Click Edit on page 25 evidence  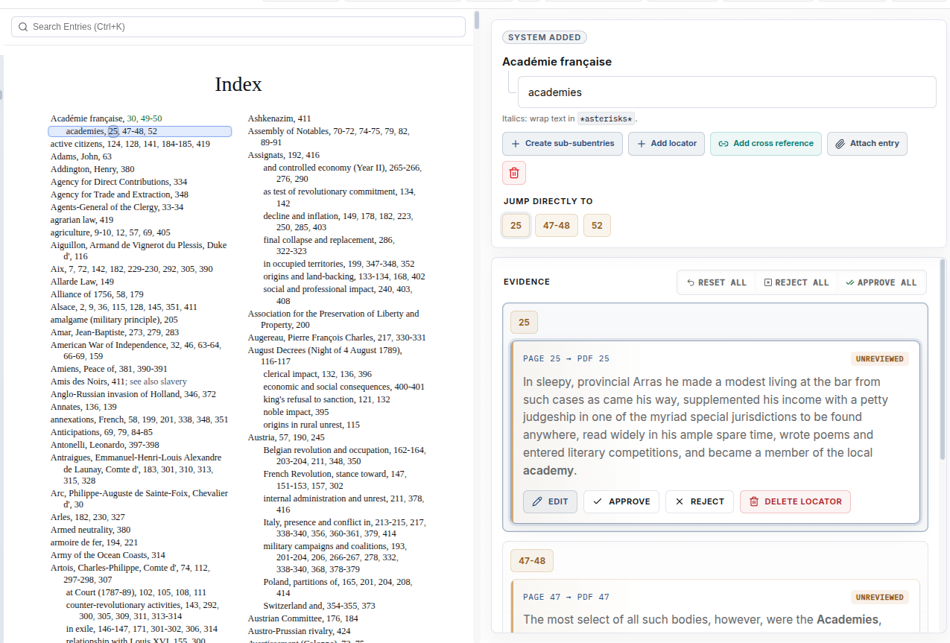point(550,502)
